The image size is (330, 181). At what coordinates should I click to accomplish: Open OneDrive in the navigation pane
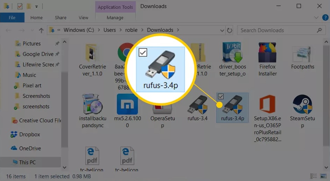coord(30,148)
